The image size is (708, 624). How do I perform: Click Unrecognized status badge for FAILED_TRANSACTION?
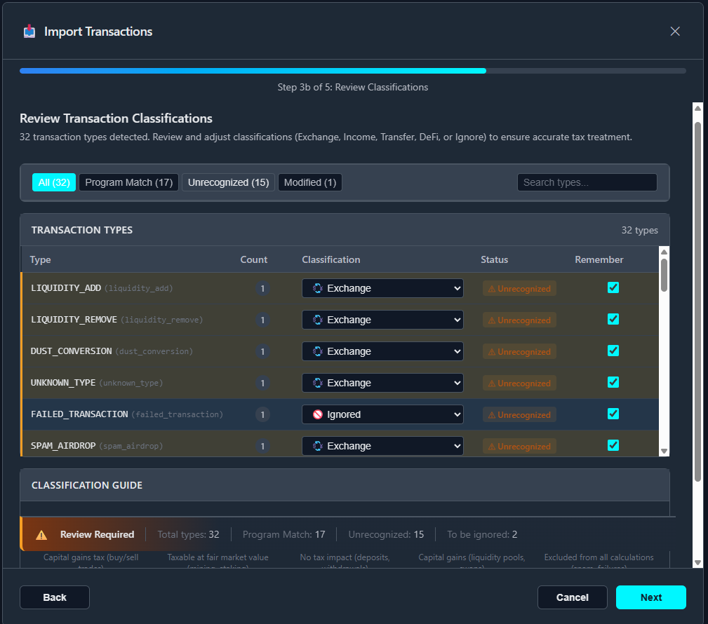point(519,414)
